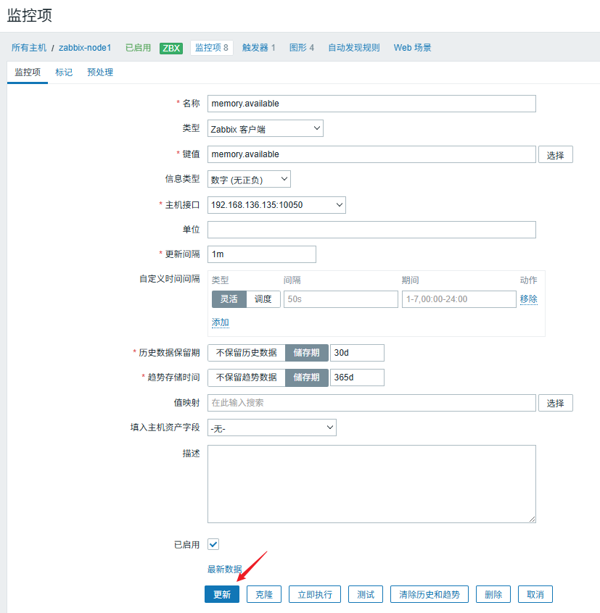Open zabbix-node1 host link
This screenshot has height=613, width=600.
pyautogui.click(x=85, y=48)
